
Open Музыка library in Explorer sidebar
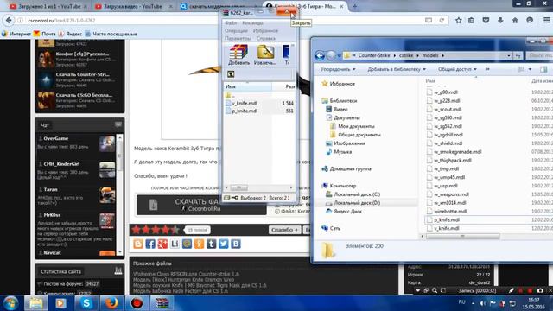click(339, 152)
